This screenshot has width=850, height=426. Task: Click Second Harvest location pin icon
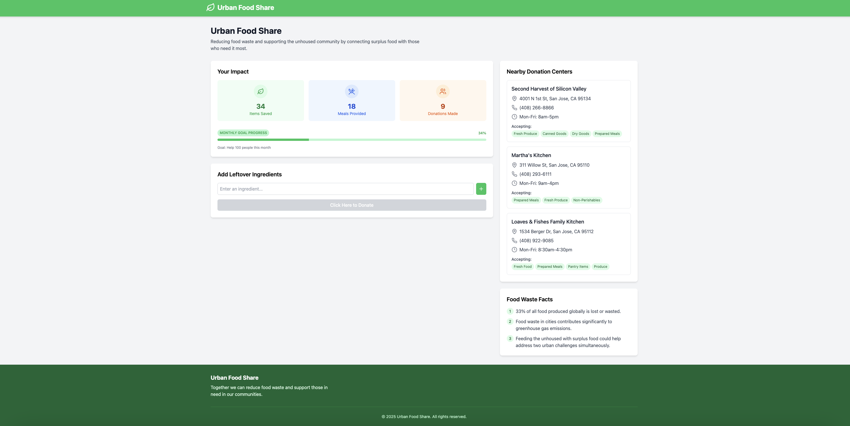(x=514, y=99)
